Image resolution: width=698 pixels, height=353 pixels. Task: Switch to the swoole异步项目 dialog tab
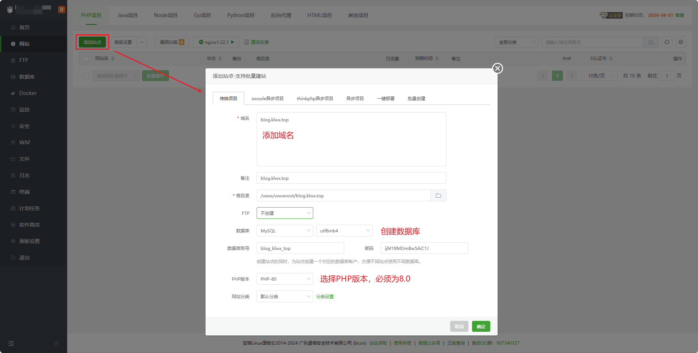click(268, 98)
